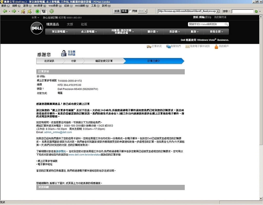Click the 付款 checkout step

[x=73, y=61]
